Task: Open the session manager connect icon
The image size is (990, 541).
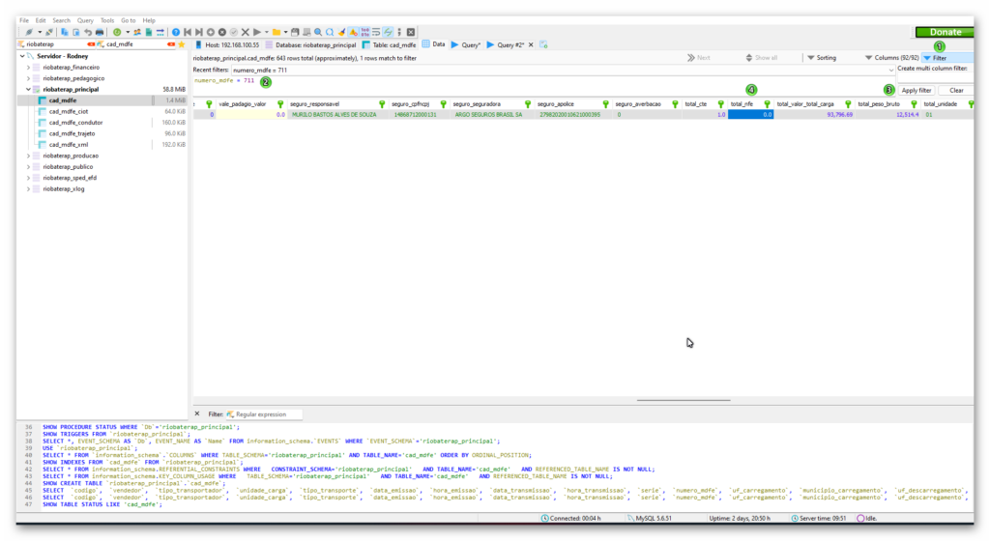Action: click(29, 32)
